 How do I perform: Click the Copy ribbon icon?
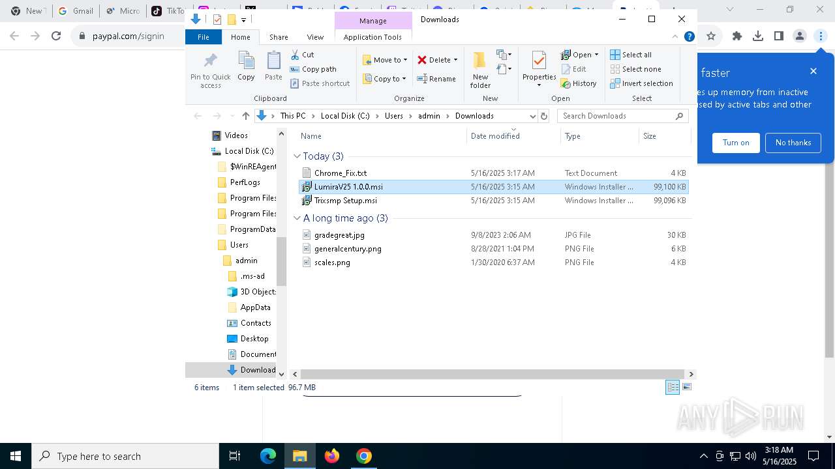coord(246,66)
